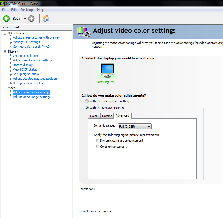This screenshot has height=218, width=223.
Task: Open Manage 3D settings
Action: [26, 42]
